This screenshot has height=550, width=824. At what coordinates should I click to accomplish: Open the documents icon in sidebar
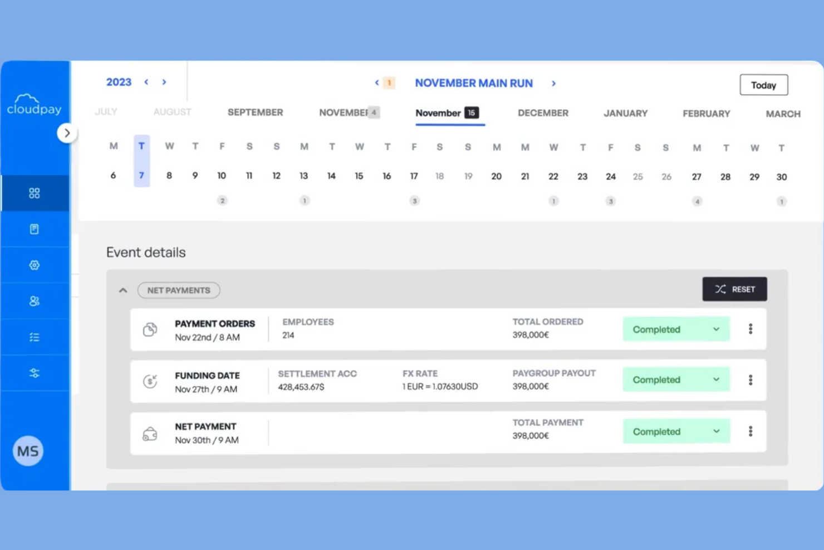[x=35, y=229]
